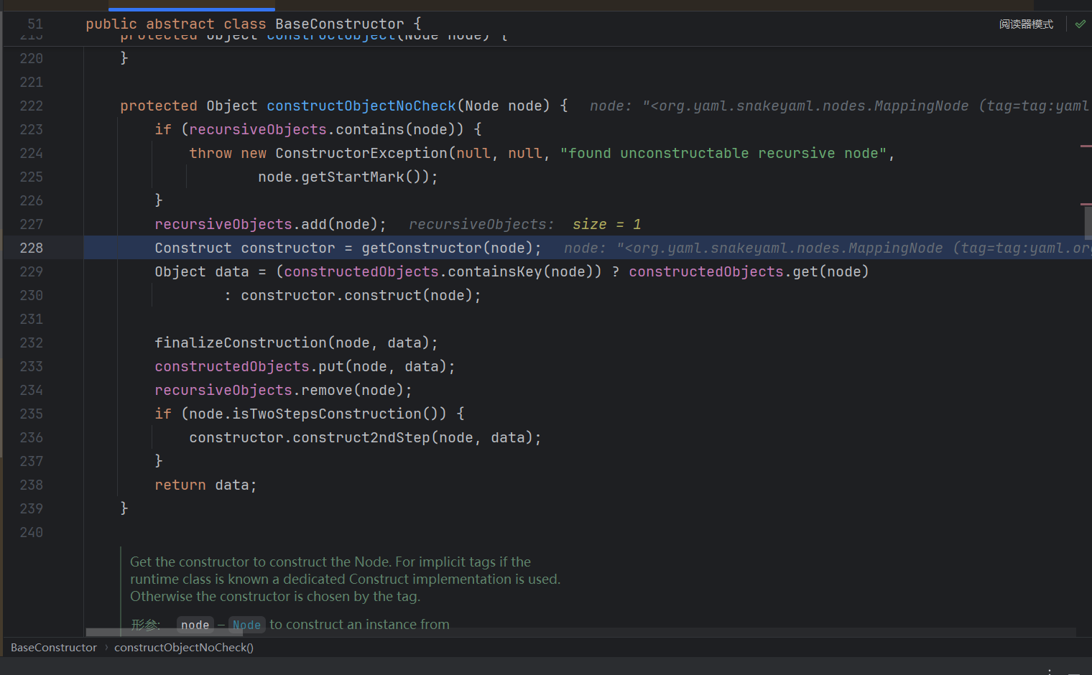The image size is (1092, 675).
Task: Click the node parameter tag in documentation
Action: (195, 625)
